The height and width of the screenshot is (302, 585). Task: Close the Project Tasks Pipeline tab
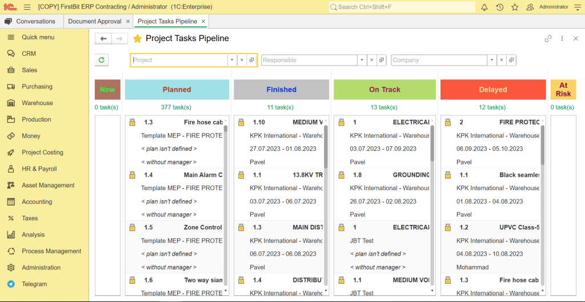203,21
